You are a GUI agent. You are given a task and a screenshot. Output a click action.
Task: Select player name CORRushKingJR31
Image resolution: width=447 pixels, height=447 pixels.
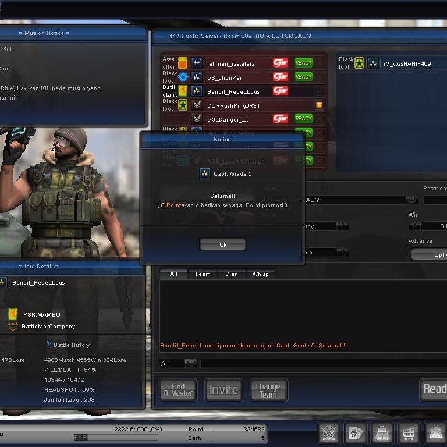(233, 106)
